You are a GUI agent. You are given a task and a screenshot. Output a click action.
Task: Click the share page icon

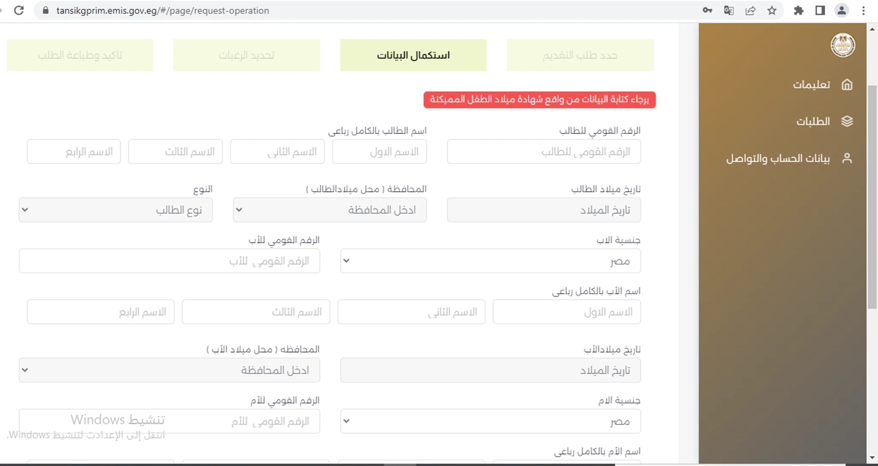(x=750, y=10)
